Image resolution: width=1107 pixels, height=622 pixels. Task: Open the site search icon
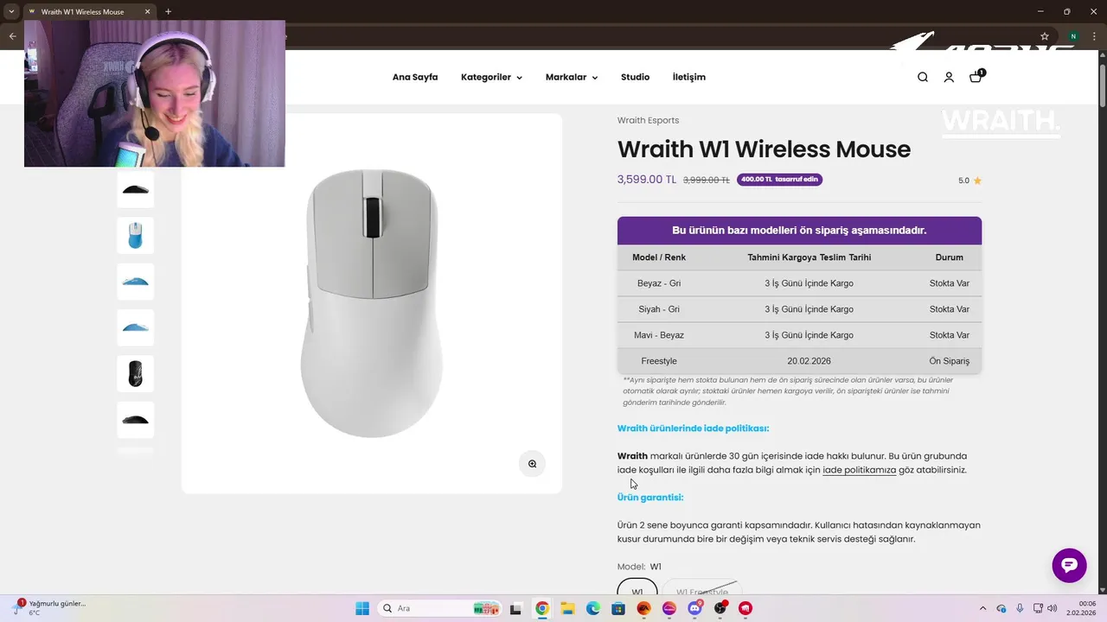point(923,77)
